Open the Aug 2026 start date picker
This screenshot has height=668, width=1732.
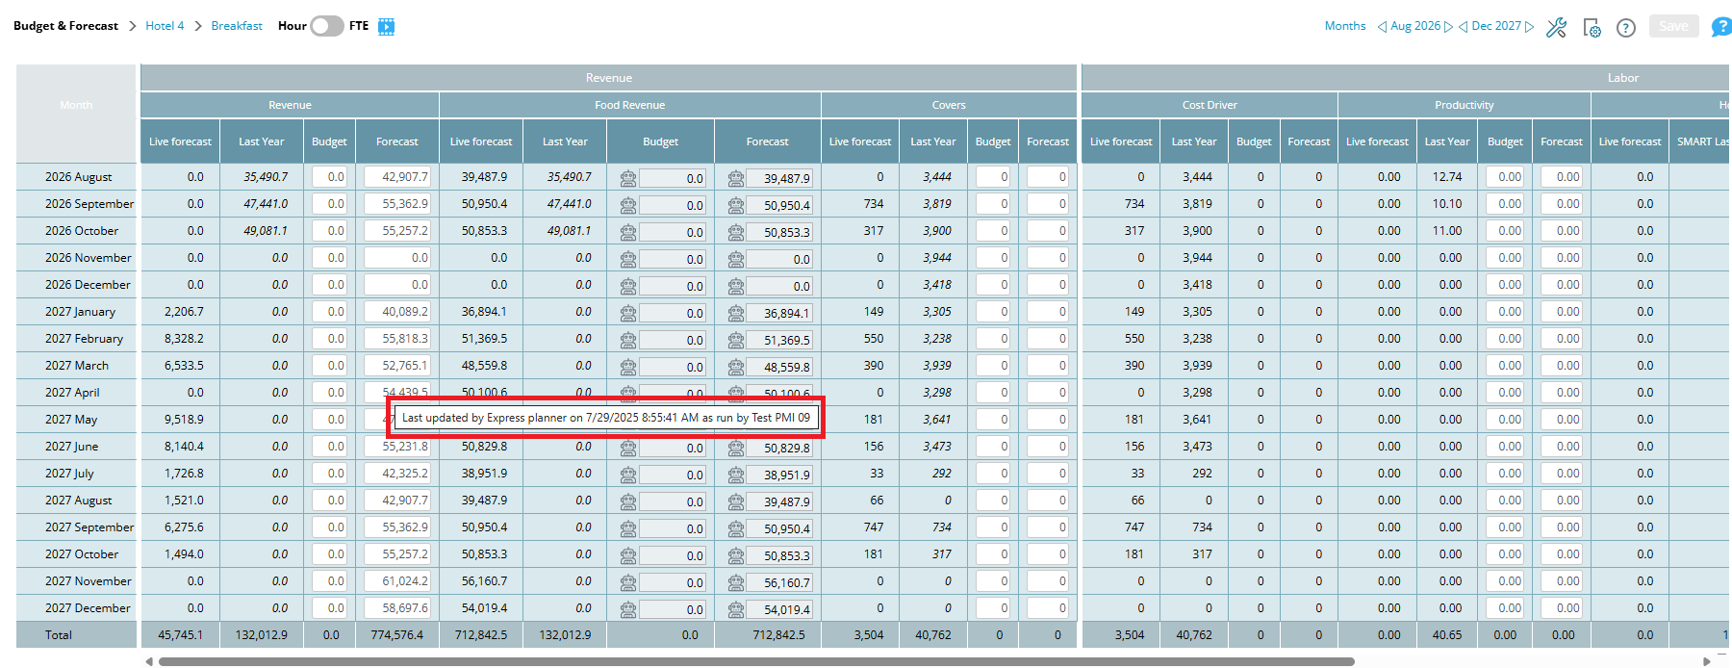[x=1415, y=26]
